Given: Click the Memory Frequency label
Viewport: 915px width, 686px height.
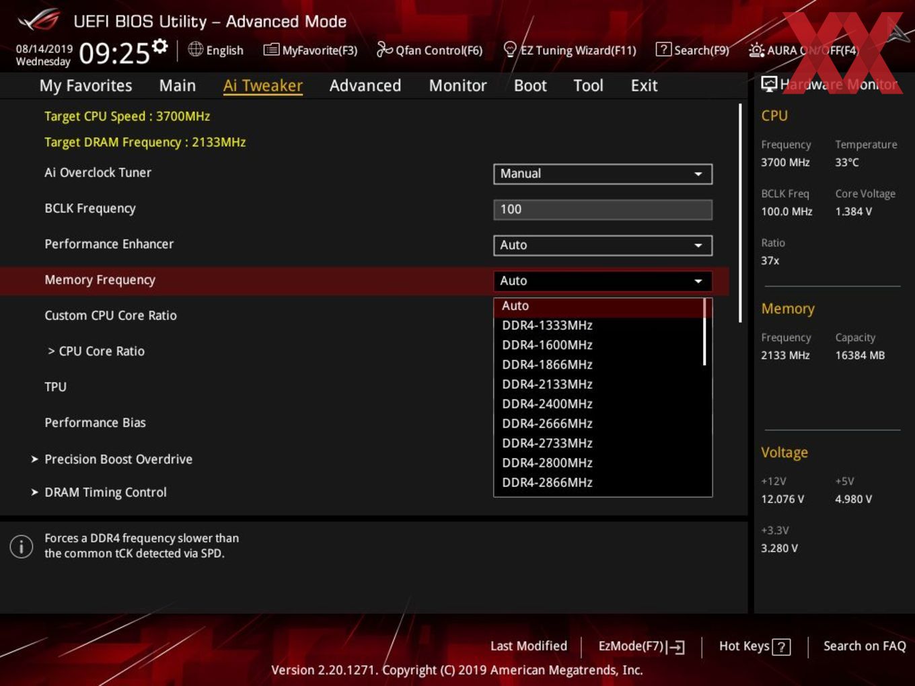Looking at the screenshot, I should pos(100,280).
